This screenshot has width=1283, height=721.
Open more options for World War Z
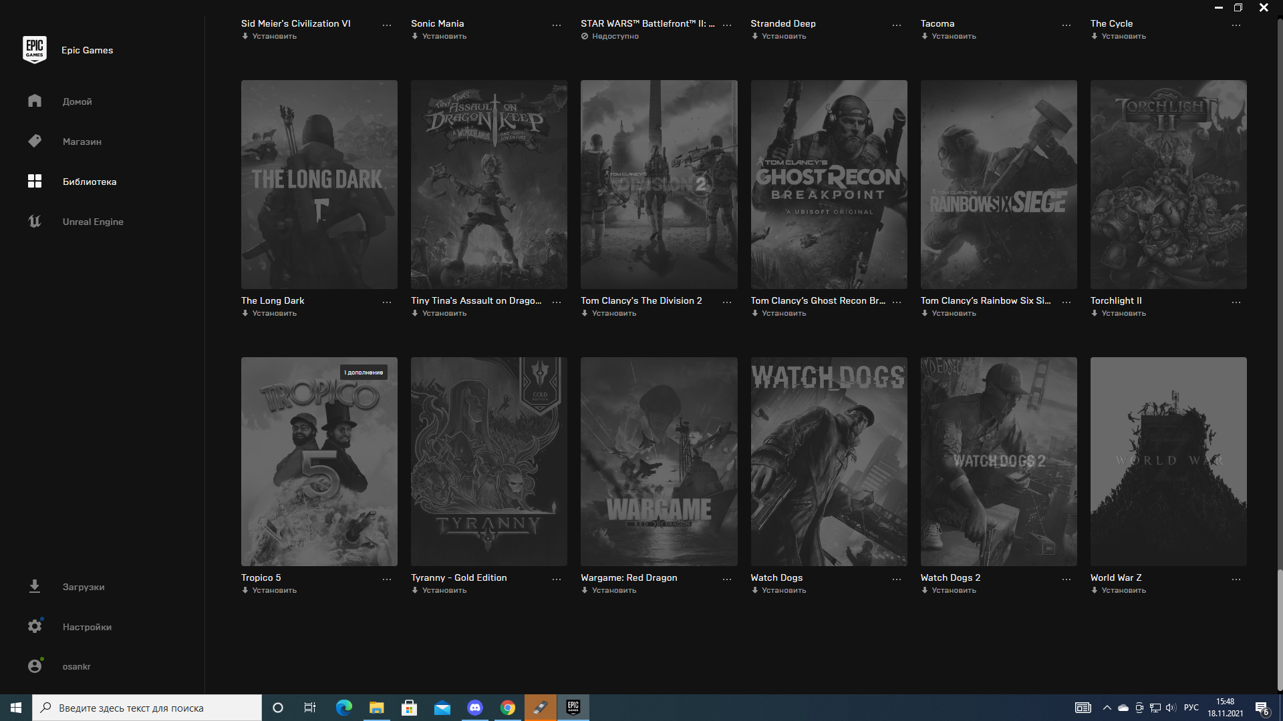coord(1236,579)
